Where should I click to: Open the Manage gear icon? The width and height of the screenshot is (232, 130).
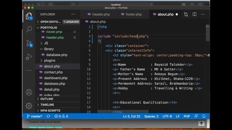coord(29,106)
